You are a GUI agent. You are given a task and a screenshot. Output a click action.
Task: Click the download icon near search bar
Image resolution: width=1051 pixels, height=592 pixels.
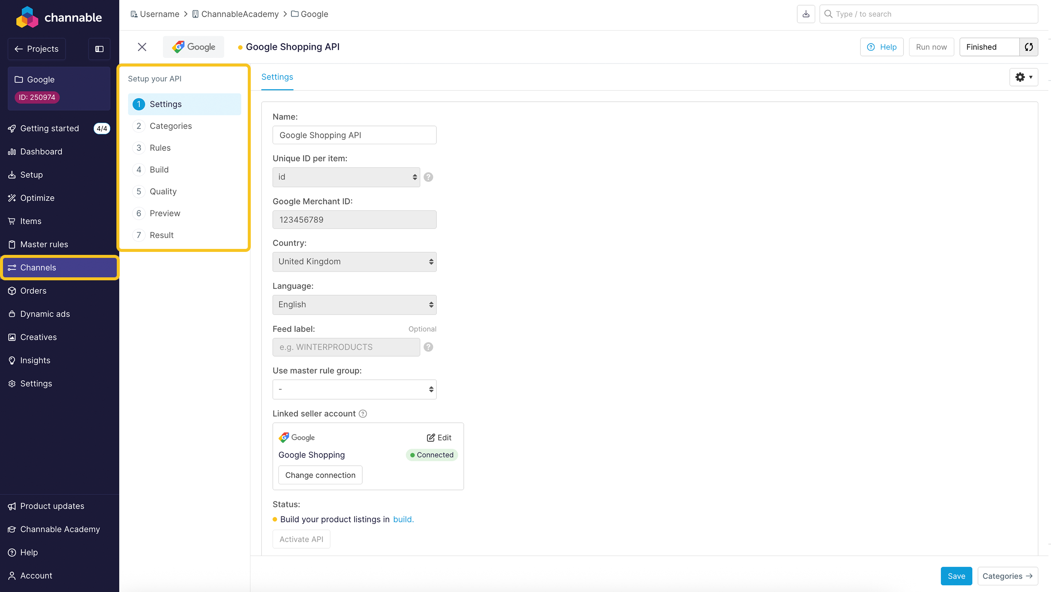pyautogui.click(x=806, y=14)
